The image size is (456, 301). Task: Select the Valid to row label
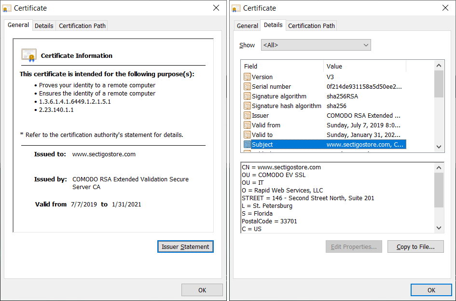click(x=262, y=135)
